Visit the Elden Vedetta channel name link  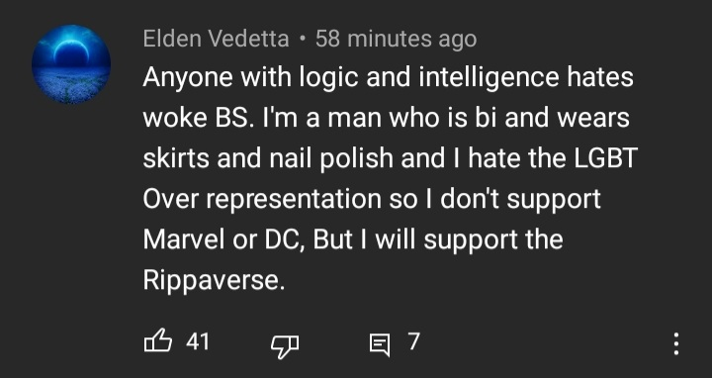point(217,39)
